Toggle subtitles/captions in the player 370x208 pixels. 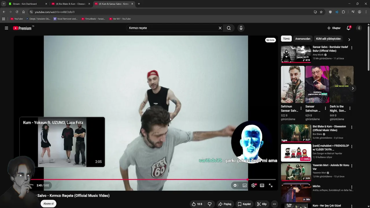pos(245,185)
